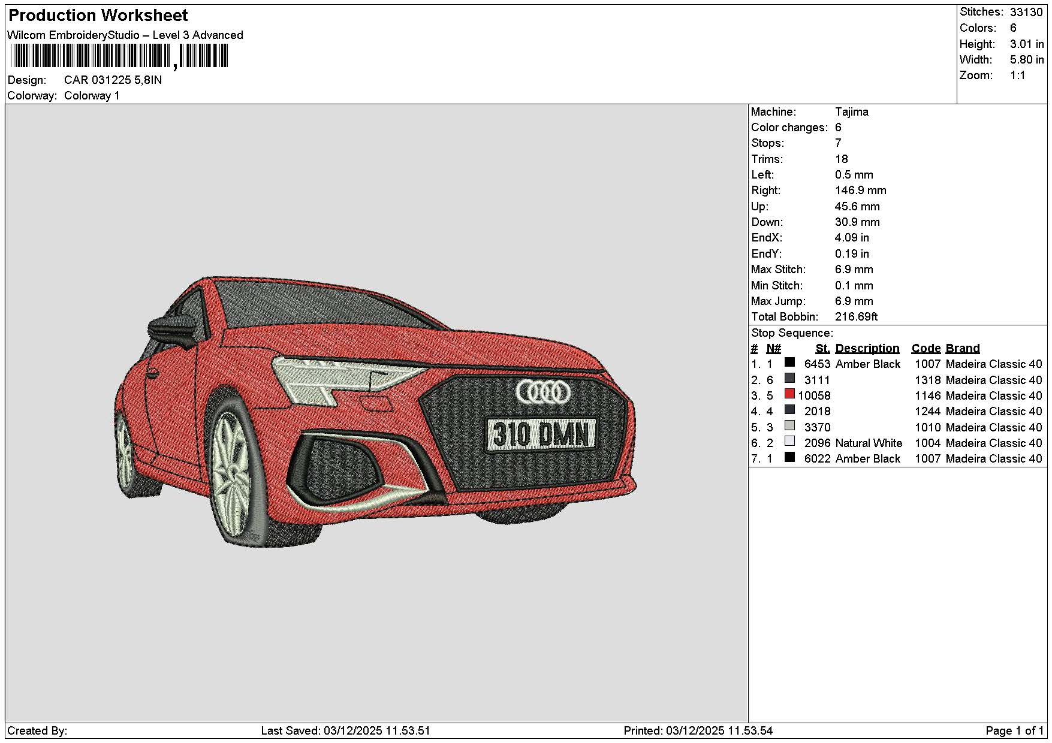Click the Left value '0.5 mm'
This screenshot has height=743, width=1052.
tap(854, 174)
